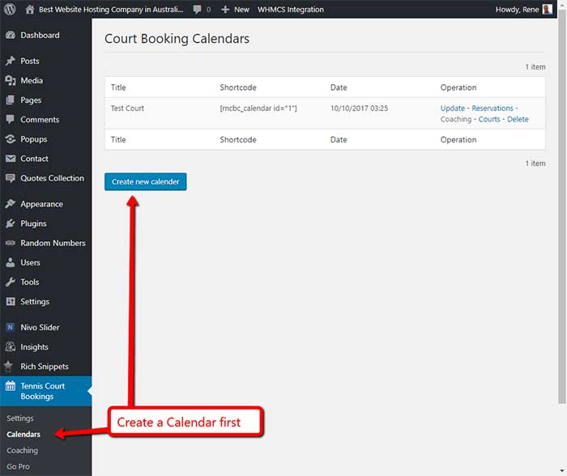567x476 pixels.
Task: Click the Plugins plug icon
Action: [11, 223]
